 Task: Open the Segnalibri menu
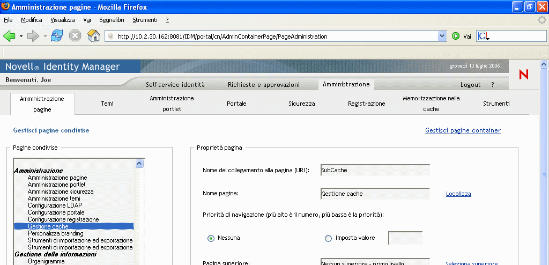pyautogui.click(x=112, y=20)
